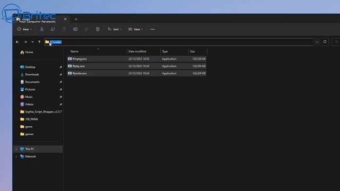Screen dimensions: 340x191
Task: Unpin Pictures using its pin icon
Action: pyautogui.click(x=61, y=90)
